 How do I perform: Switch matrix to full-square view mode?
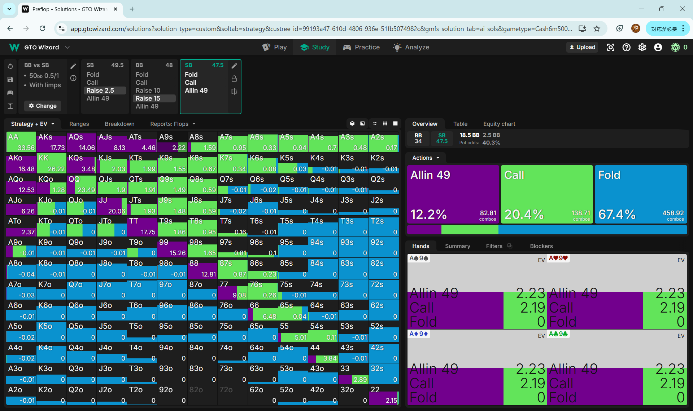395,124
